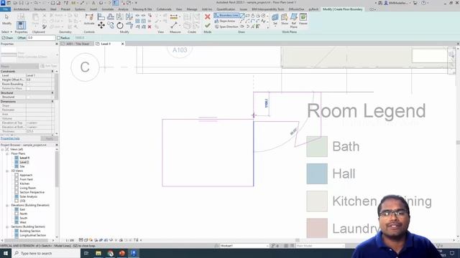Select the Longitudinal Section view

point(32,235)
